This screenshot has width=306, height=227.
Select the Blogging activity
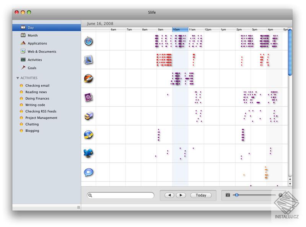tap(32, 131)
